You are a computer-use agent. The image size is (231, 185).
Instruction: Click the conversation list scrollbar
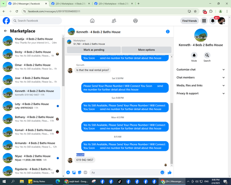click(63, 62)
